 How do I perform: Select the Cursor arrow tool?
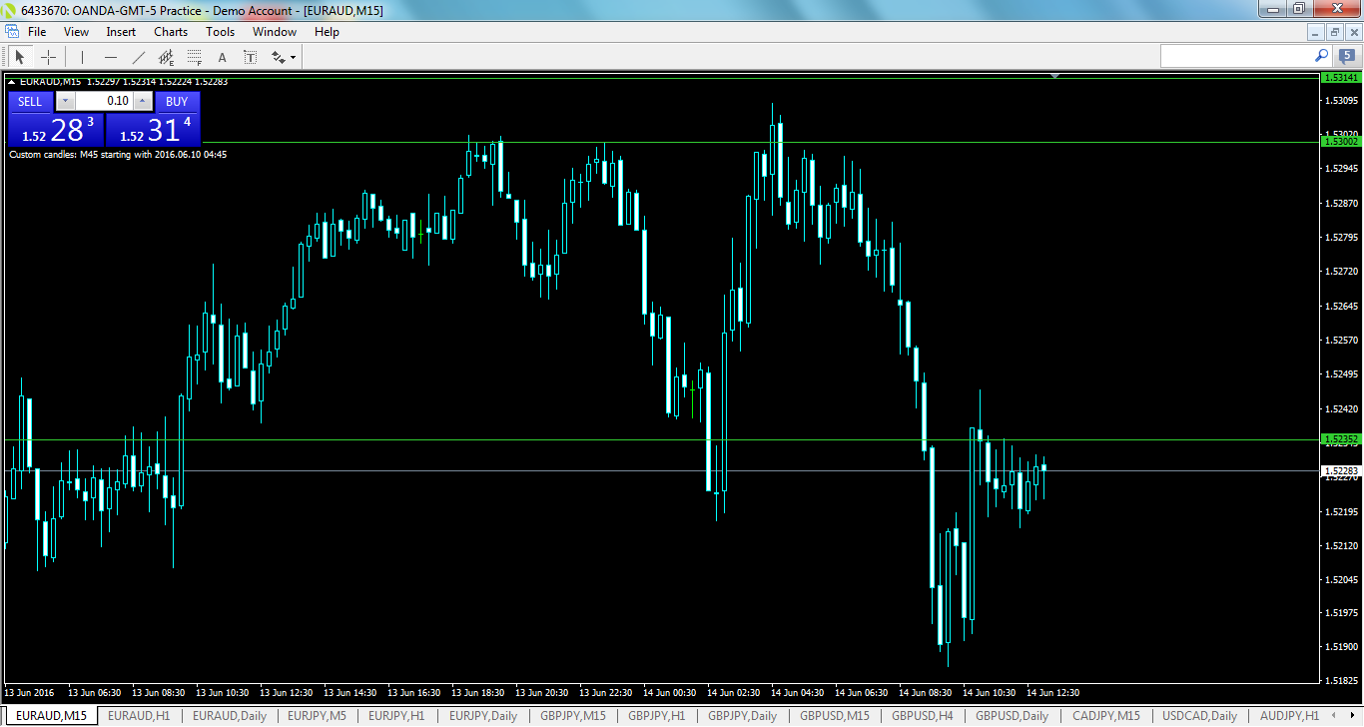tap(20, 56)
